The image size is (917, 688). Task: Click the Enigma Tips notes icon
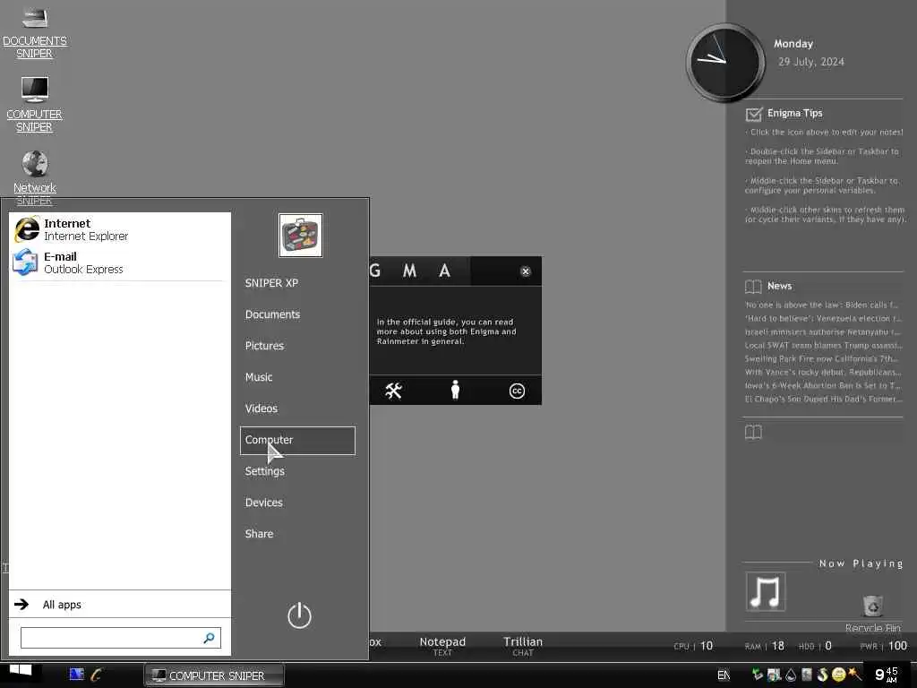click(x=754, y=114)
